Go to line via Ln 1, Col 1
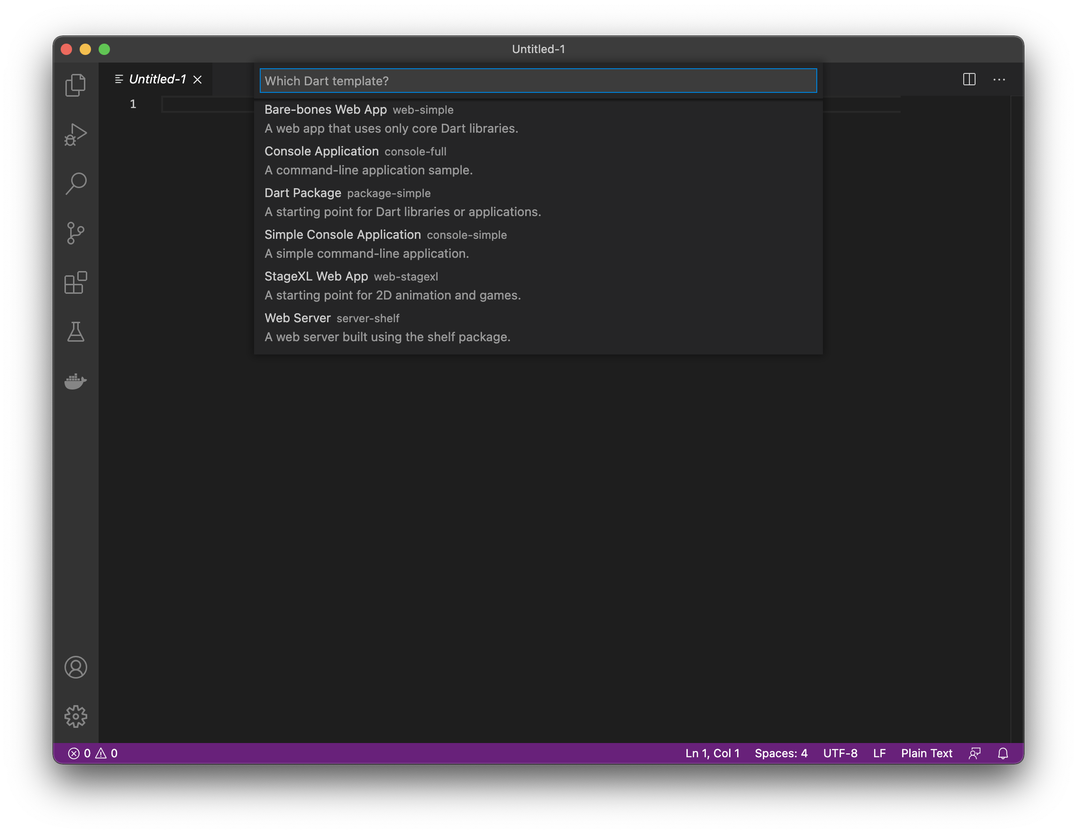 712,753
